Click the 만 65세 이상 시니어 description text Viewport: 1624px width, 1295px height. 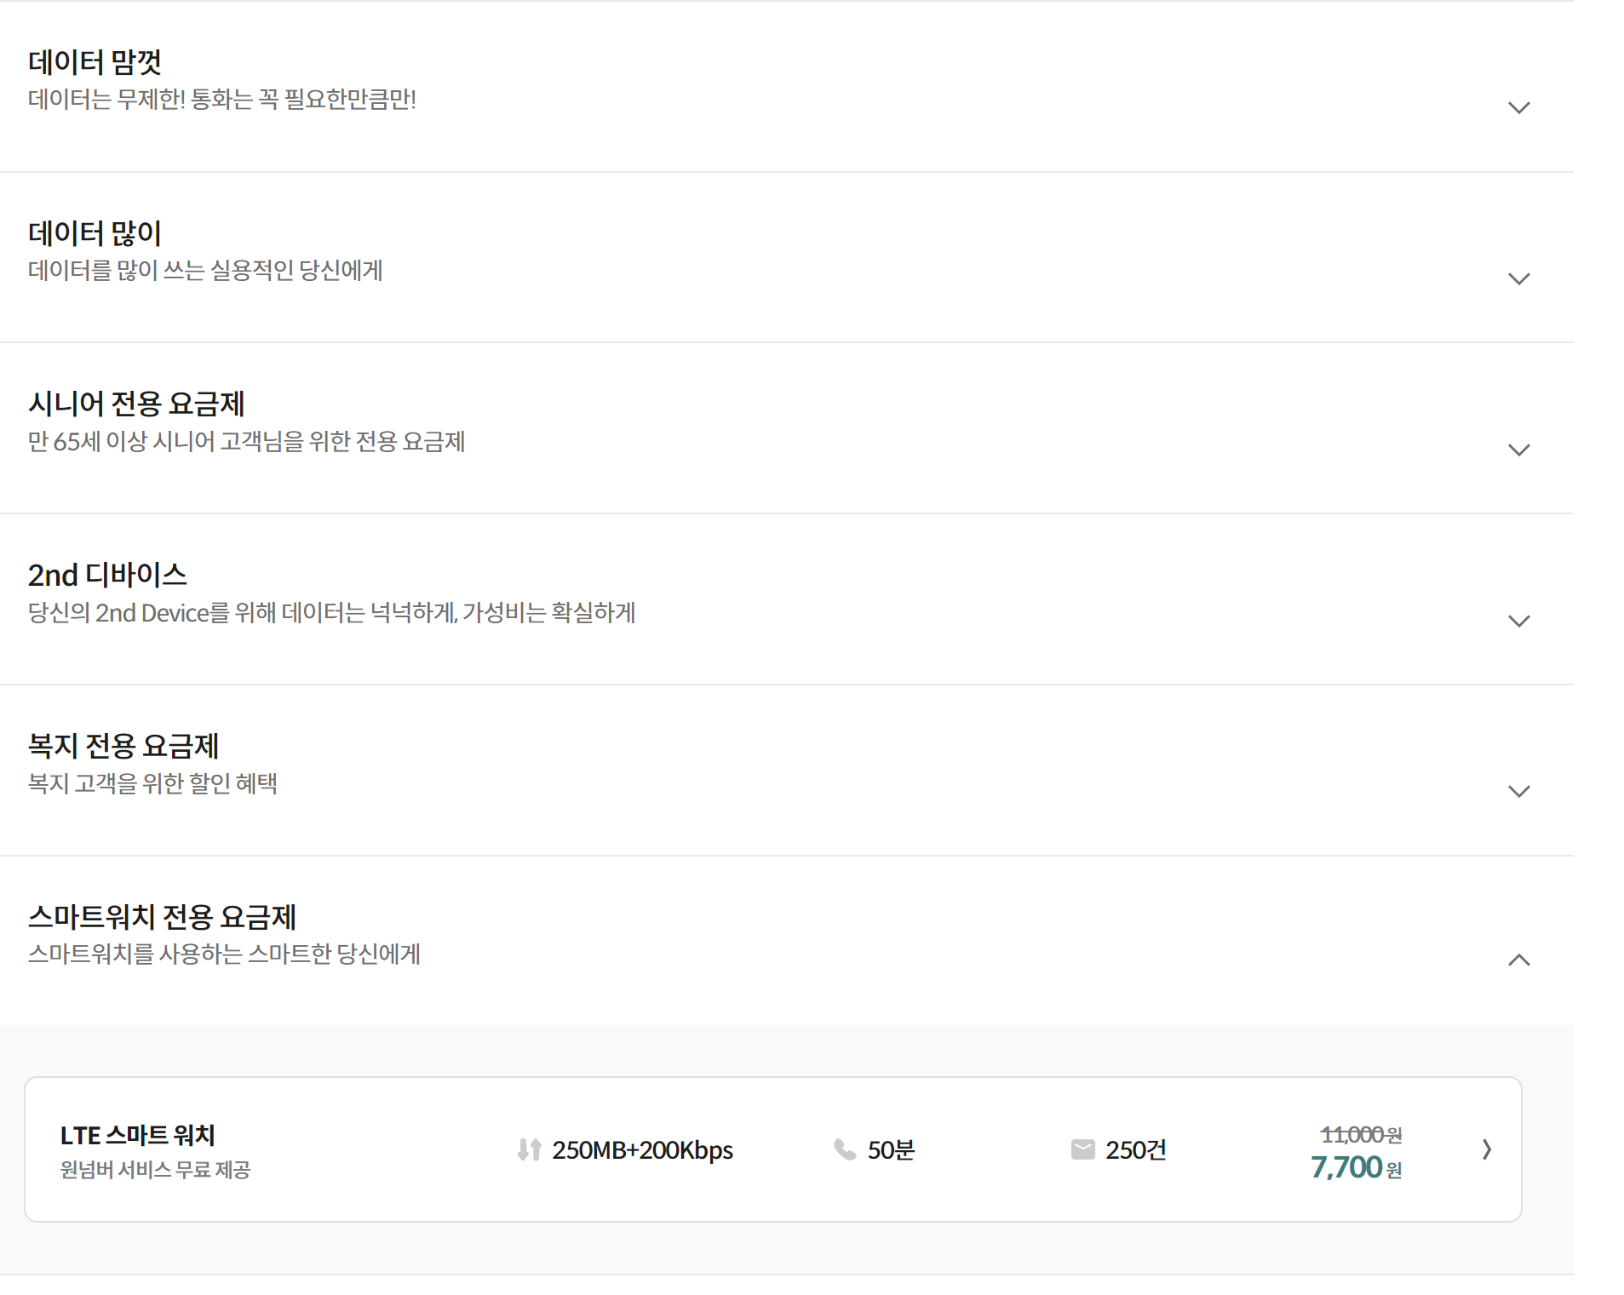click(x=247, y=442)
